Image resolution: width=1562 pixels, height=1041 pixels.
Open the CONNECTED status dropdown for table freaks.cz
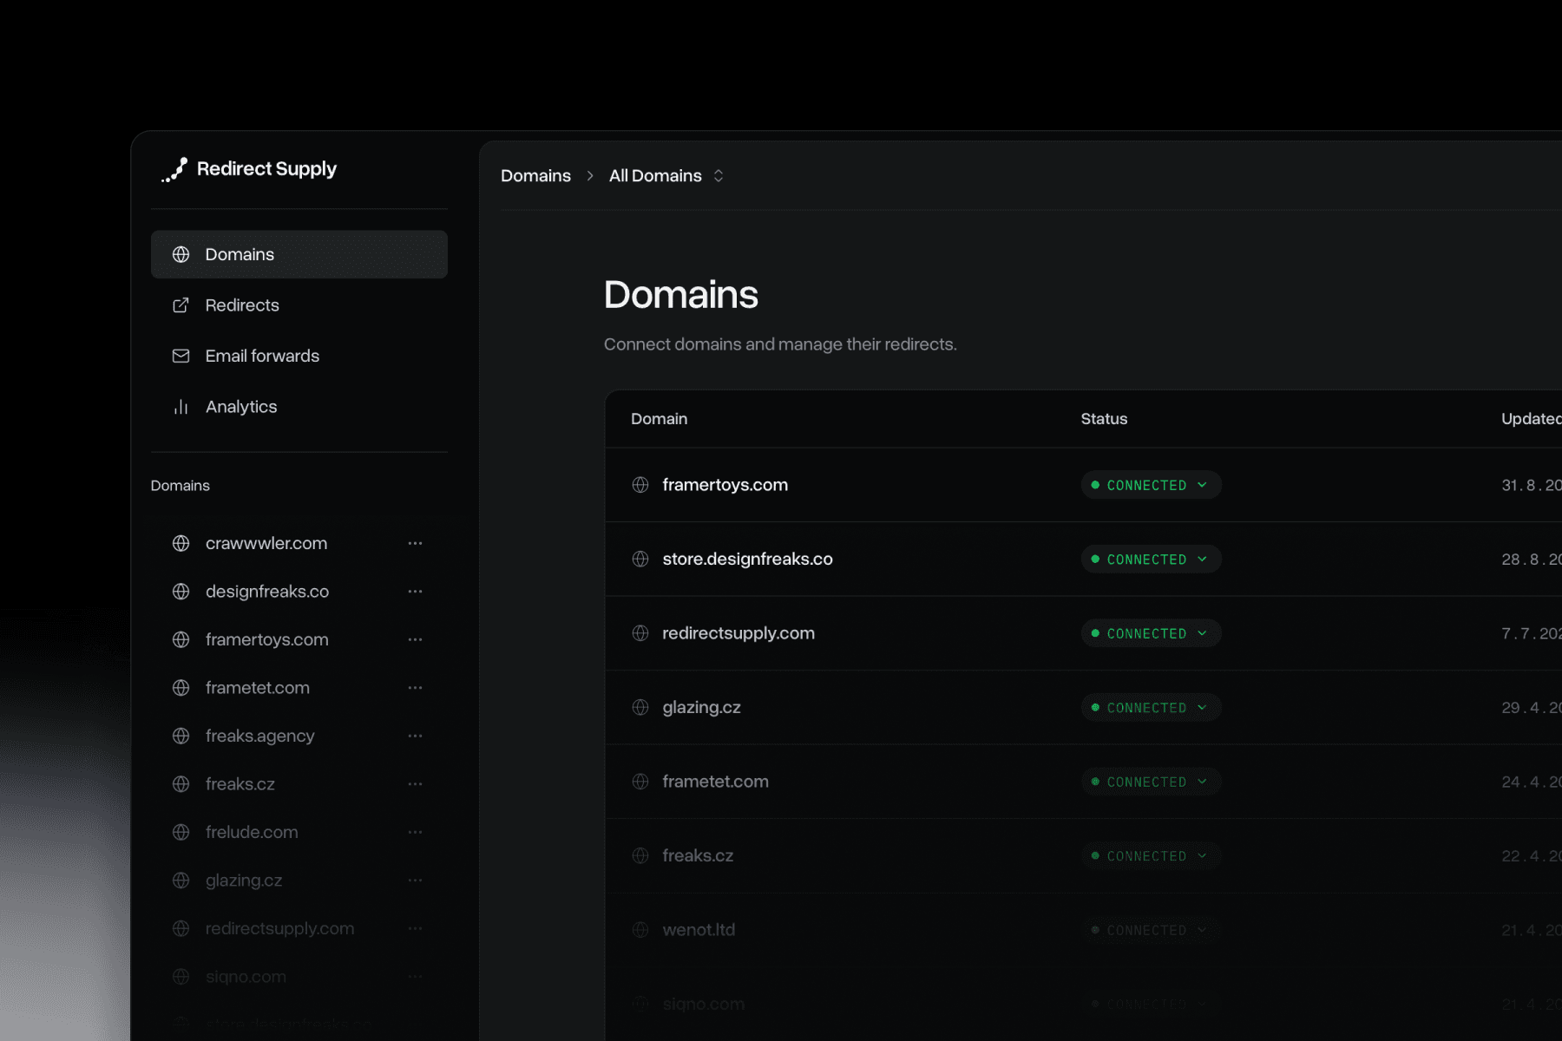point(1151,856)
